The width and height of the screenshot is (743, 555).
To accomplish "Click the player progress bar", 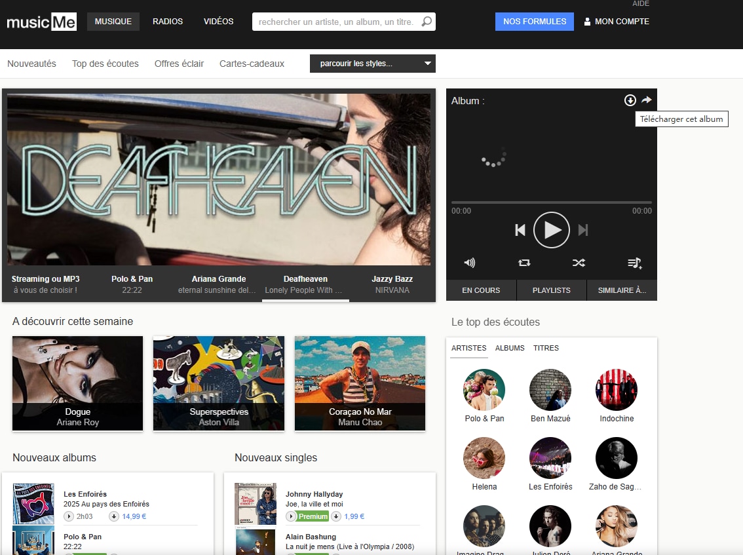I will pyautogui.click(x=551, y=202).
